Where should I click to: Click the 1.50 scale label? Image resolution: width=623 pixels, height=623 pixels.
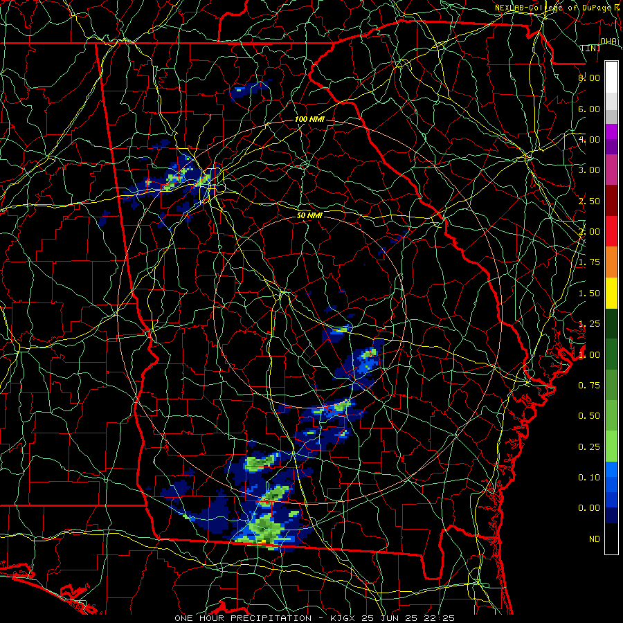coord(589,294)
